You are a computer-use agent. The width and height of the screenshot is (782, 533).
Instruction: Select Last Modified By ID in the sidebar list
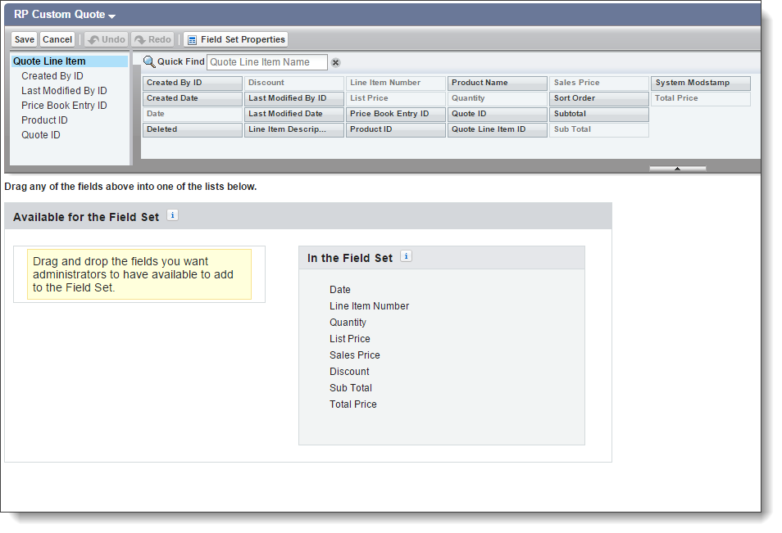coord(64,91)
